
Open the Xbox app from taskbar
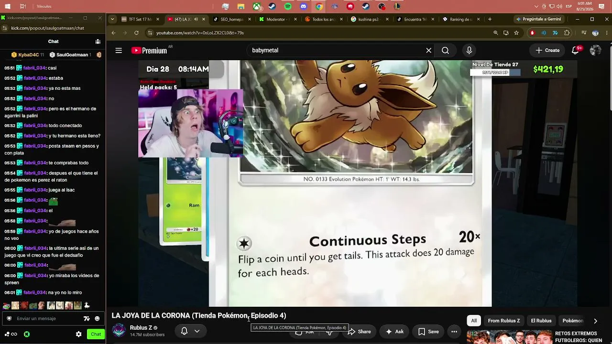256,6
